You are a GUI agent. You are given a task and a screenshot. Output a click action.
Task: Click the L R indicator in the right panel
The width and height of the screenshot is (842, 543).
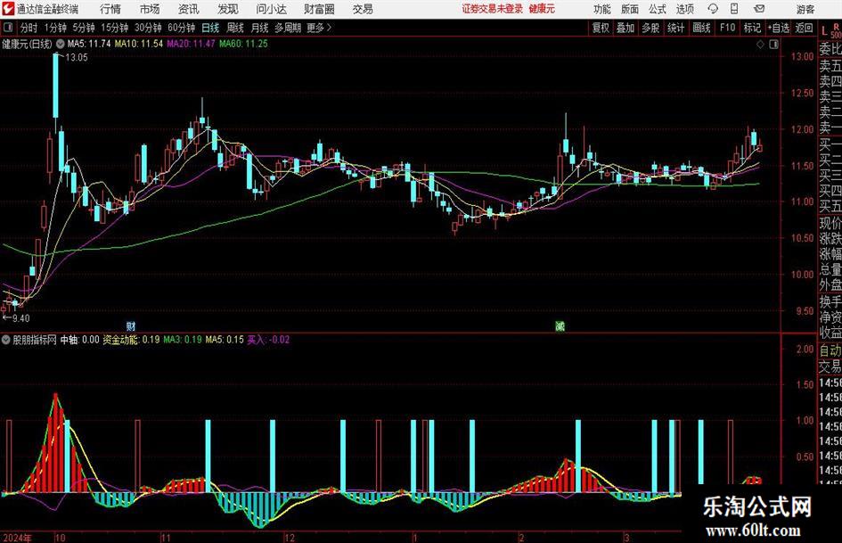coord(830,29)
